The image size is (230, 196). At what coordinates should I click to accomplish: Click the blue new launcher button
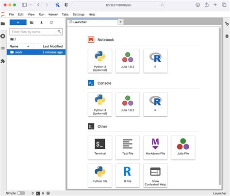pos(18,22)
